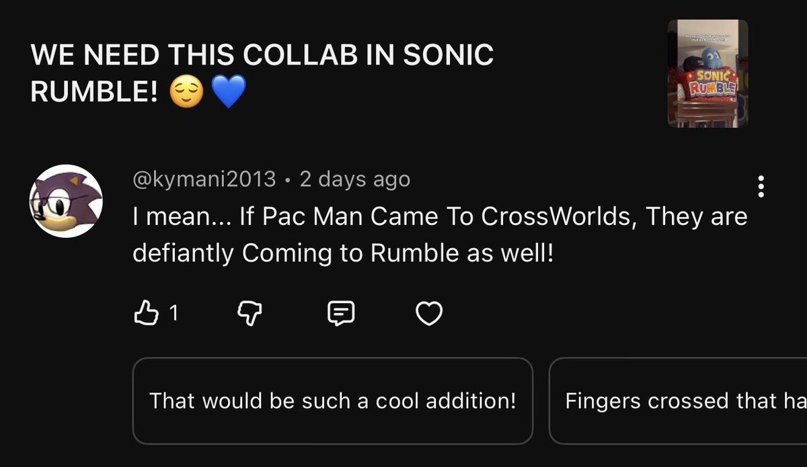The width and height of the screenshot is (807, 467).
Task: Visit the @kymani2013 channel link
Action: (x=204, y=179)
